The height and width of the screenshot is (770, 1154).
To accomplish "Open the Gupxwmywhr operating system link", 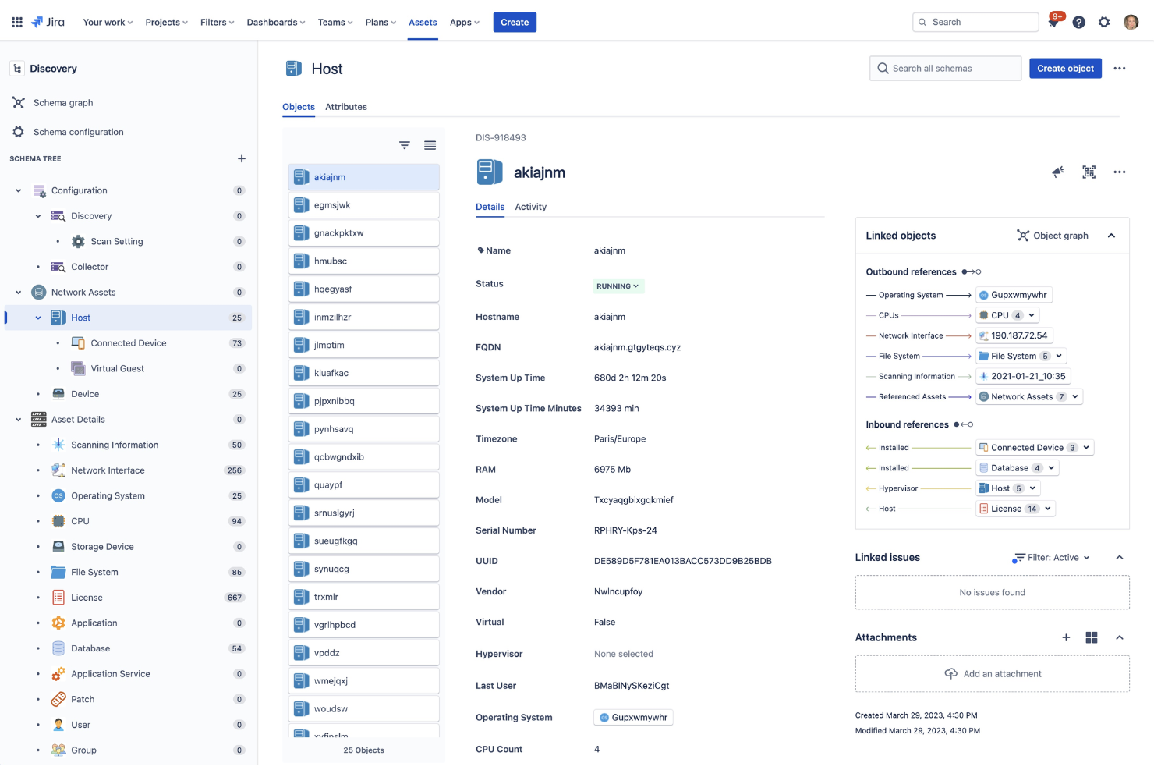I will (x=632, y=717).
